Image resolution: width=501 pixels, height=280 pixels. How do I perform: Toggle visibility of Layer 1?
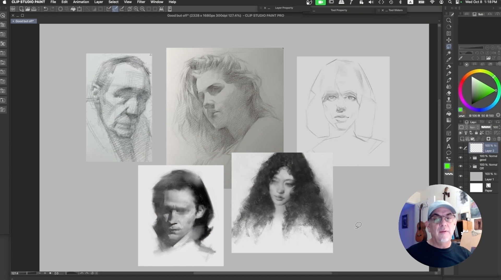[x=461, y=176]
